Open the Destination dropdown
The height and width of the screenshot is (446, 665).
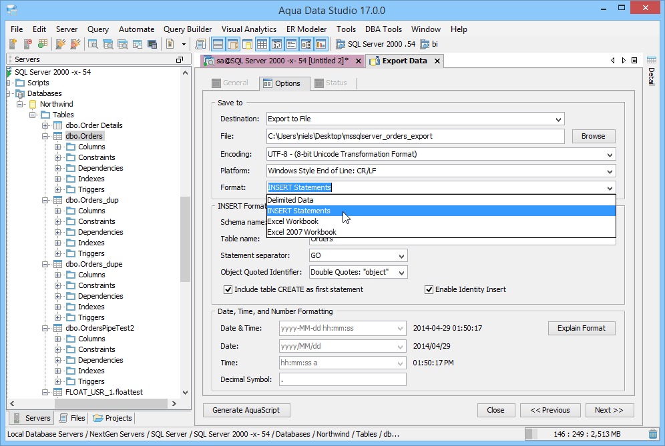point(559,119)
